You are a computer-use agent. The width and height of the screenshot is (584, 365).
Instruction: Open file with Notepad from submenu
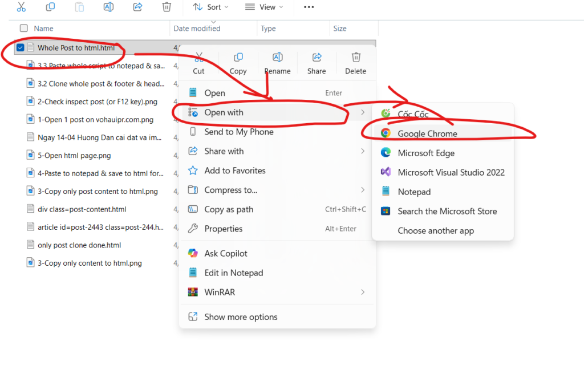point(414,192)
